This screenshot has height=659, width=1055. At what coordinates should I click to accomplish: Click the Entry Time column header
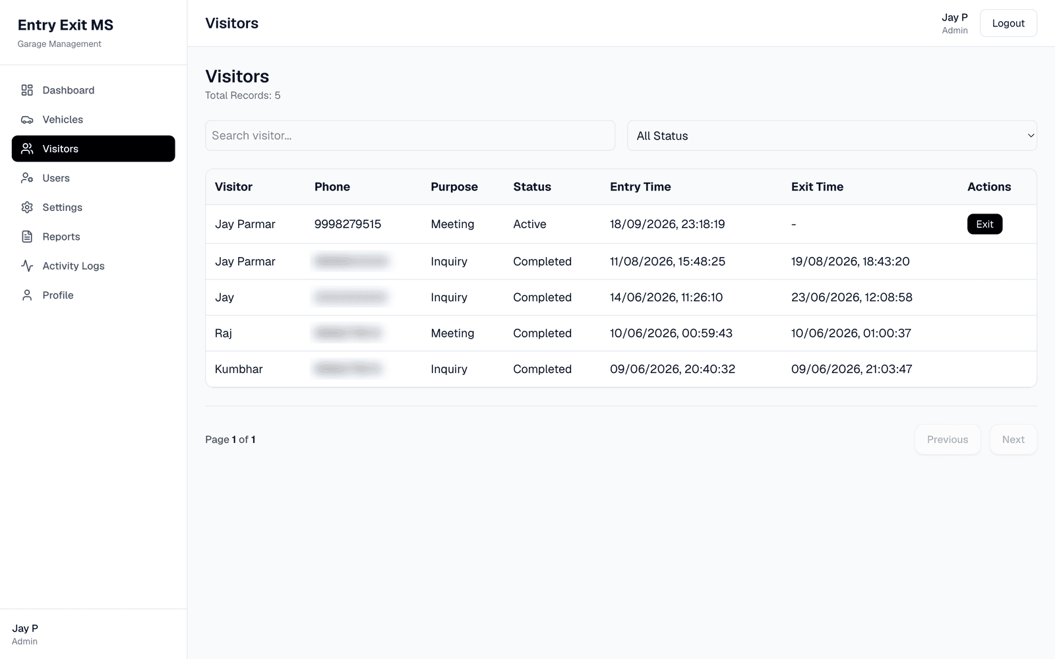pyautogui.click(x=640, y=186)
